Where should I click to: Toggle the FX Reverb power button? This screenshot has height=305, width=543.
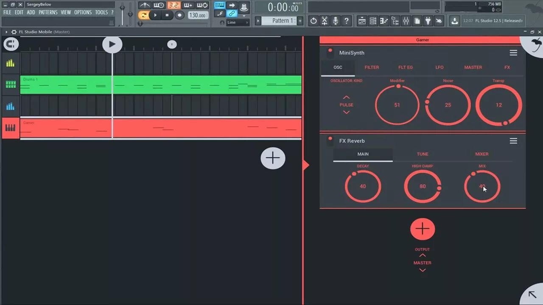coord(330,140)
